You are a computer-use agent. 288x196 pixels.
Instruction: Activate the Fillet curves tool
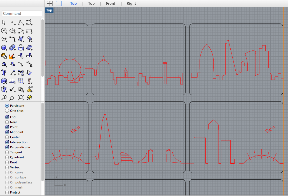click(12, 39)
